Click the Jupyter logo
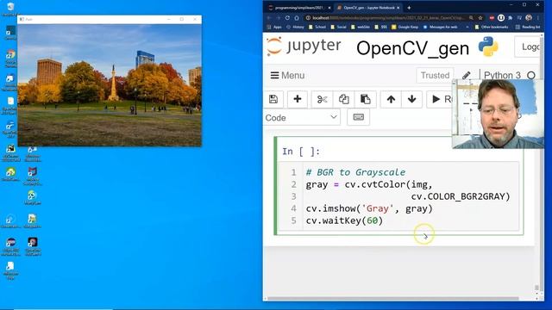 pyautogui.click(x=304, y=46)
